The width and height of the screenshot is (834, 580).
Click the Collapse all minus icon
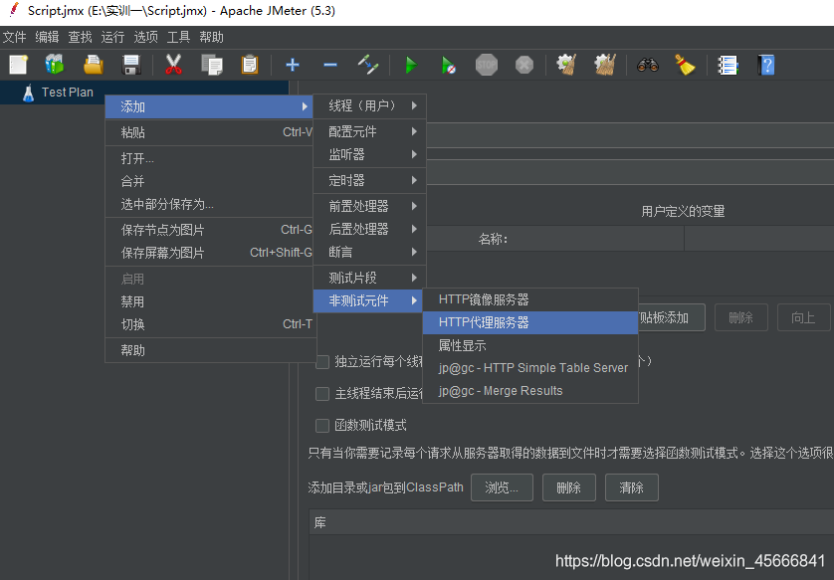(329, 65)
